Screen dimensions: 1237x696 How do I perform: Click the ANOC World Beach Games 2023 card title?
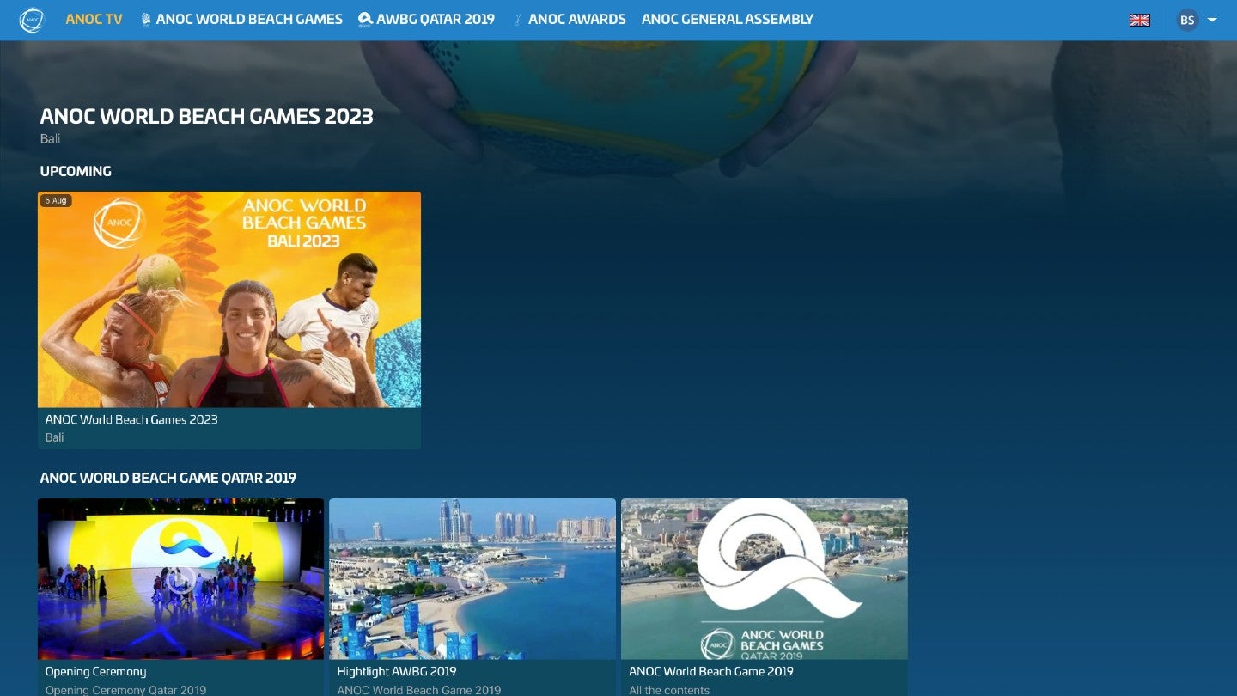131,419
